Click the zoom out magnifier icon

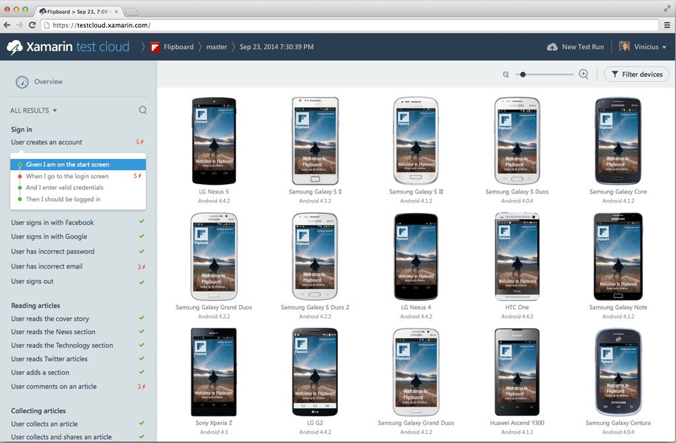click(x=506, y=75)
